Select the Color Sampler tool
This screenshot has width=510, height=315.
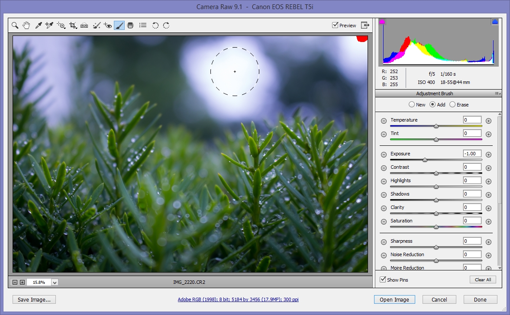point(48,25)
